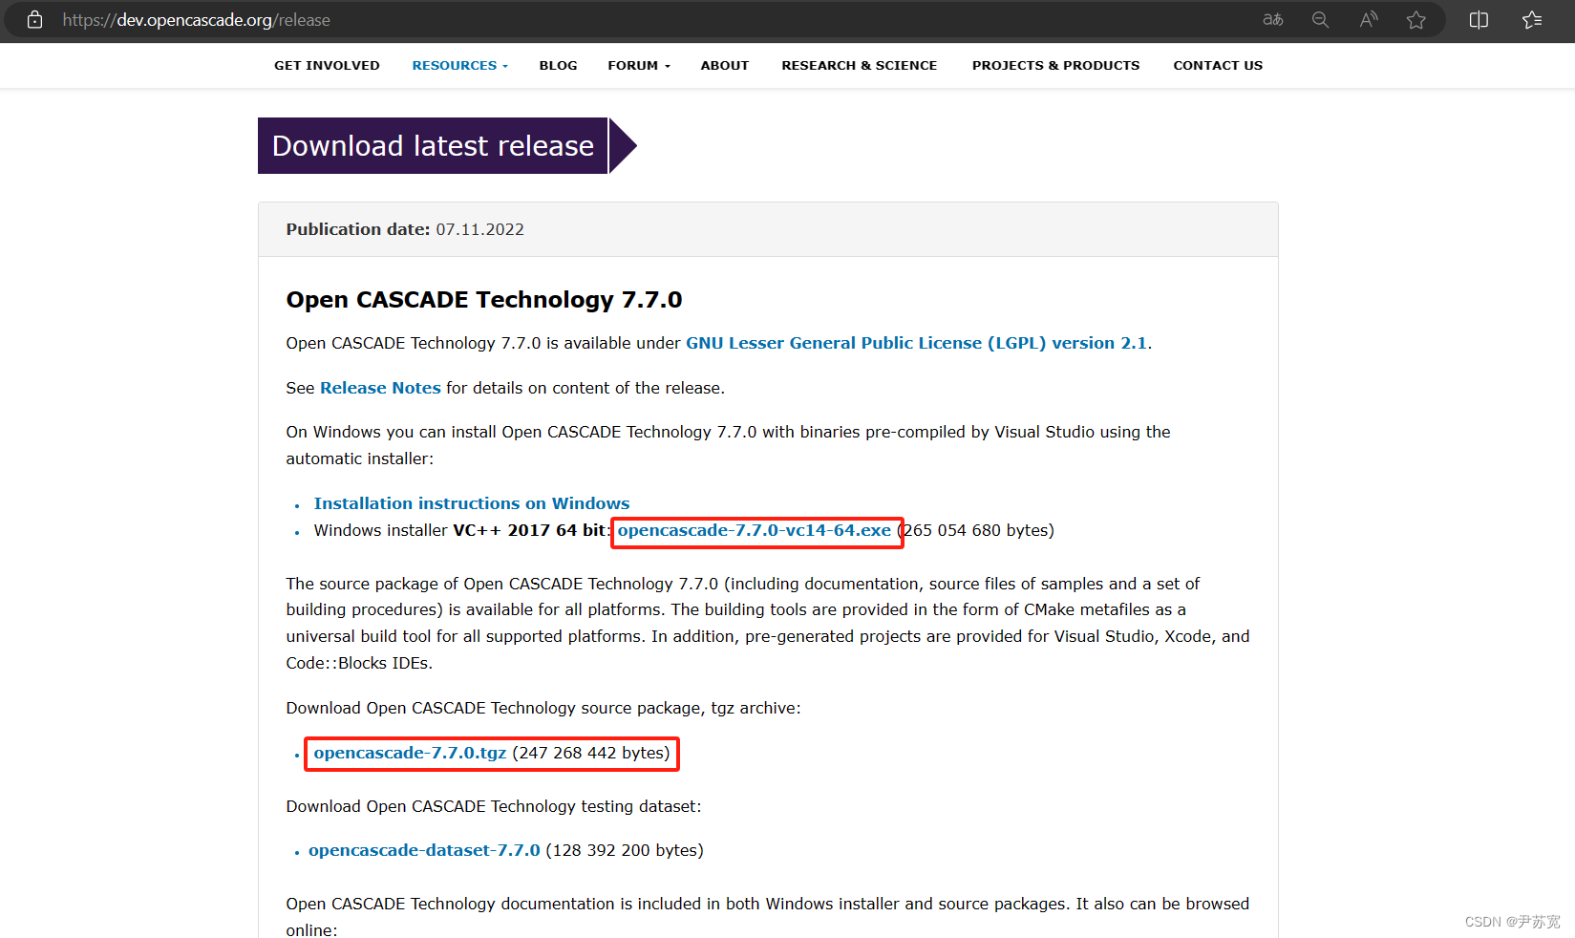Image resolution: width=1575 pixels, height=938 pixels.
Task: Activate the Read Aloud icon
Action: pos(1369,19)
